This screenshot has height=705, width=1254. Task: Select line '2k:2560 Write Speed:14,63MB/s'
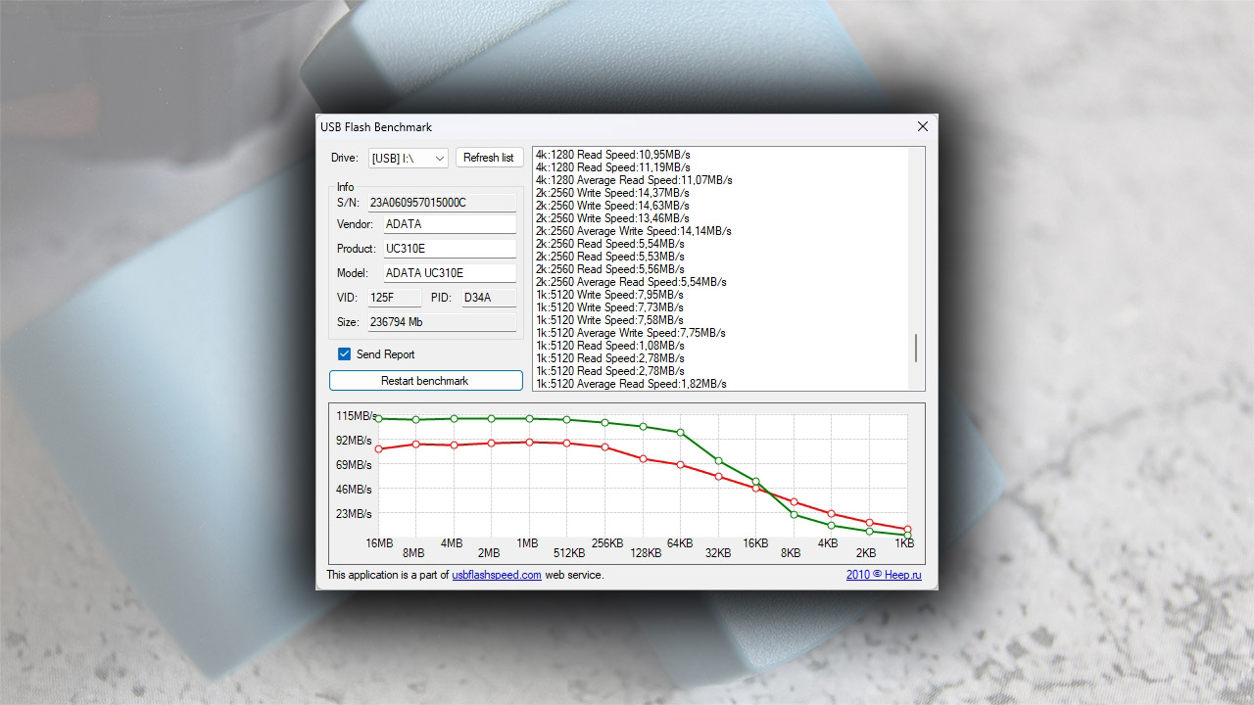point(612,206)
